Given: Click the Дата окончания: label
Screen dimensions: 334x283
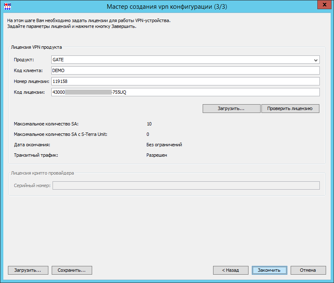Looking at the screenshot, I should click(32, 145).
